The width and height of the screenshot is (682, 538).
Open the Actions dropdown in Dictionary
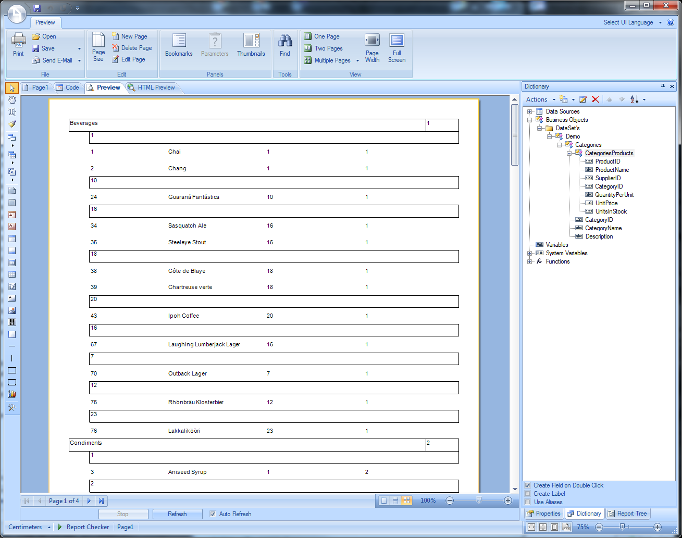click(540, 99)
